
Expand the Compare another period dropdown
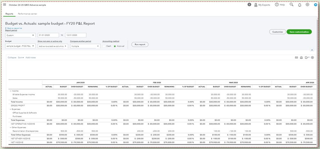(x=85, y=46)
